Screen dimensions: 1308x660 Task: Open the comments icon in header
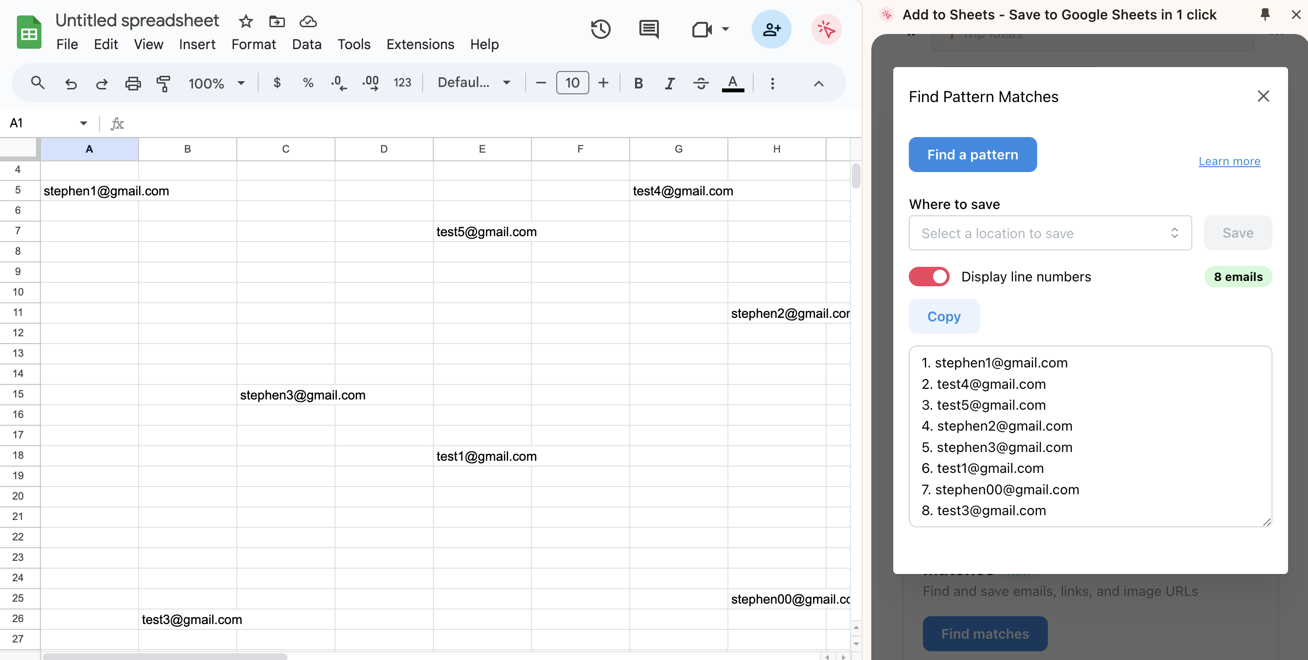click(x=649, y=30)
